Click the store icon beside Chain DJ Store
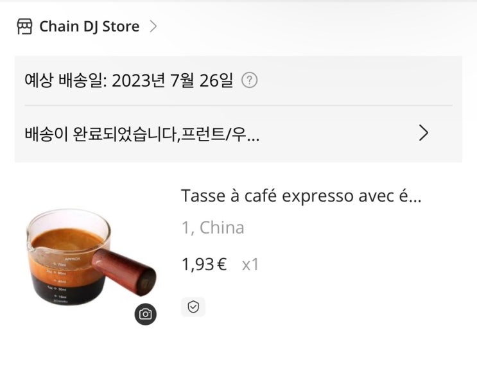477x371 pixels. (x=24, y=26)
